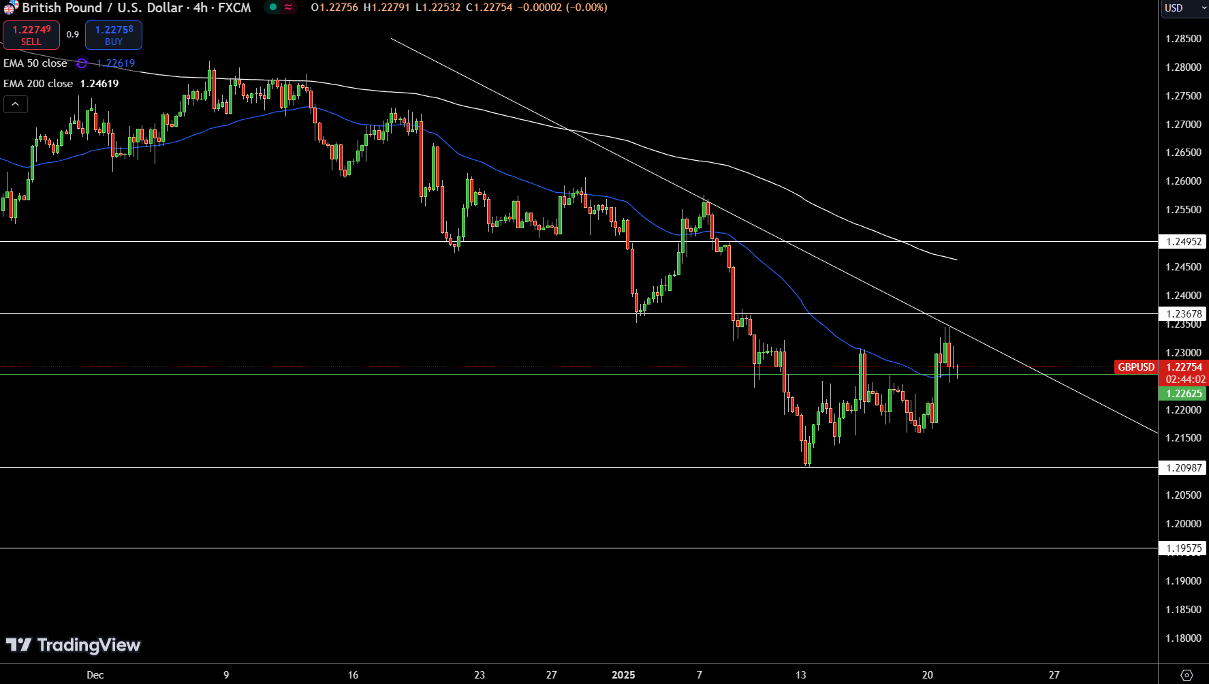1209x684 pixels.
Task: Open the USD currency dropdown
Action: coord(1184,8)
